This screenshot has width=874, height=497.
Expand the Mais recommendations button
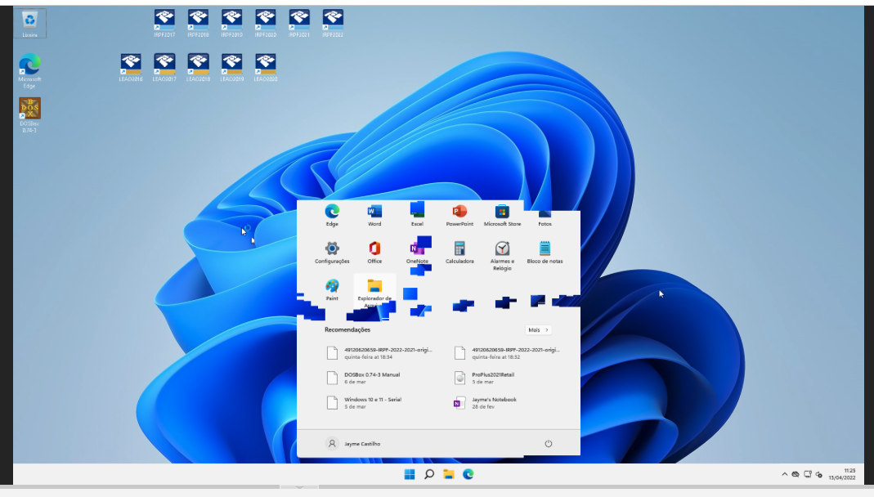coord(538,330)
